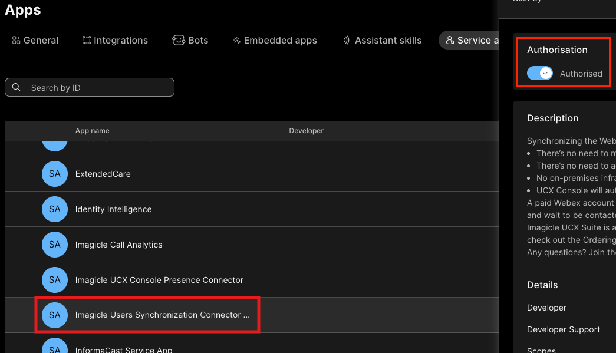Click the search magnifier icon
Image resolution: width=616 pixels, height=353 pixels.
(17, 87)
